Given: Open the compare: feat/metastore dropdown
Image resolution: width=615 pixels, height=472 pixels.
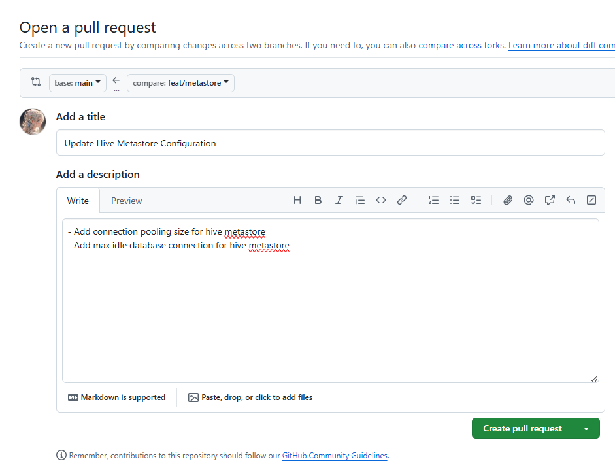Looking at the screenshot, I should pos(180,83).
